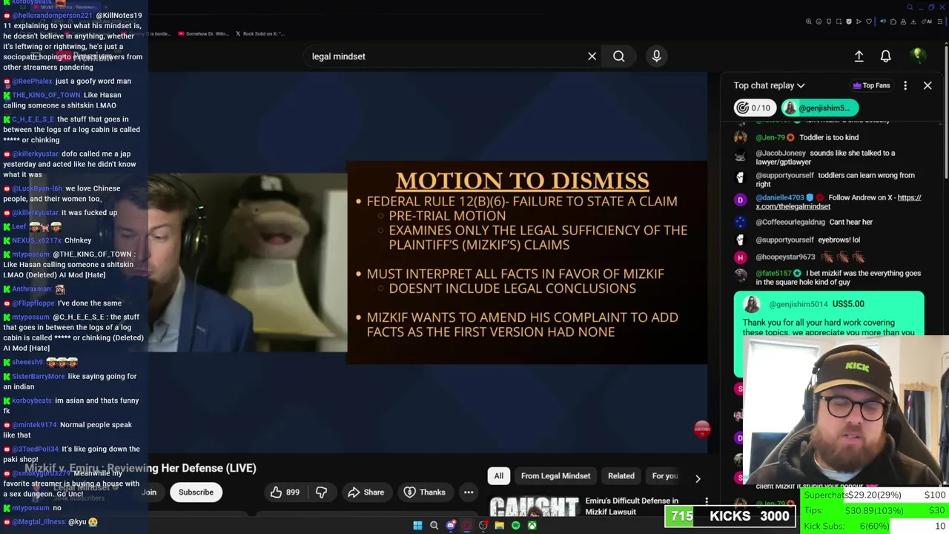This screenshot has width=949, height=534.
Task: Click the Join membership button
Action: 149,492
